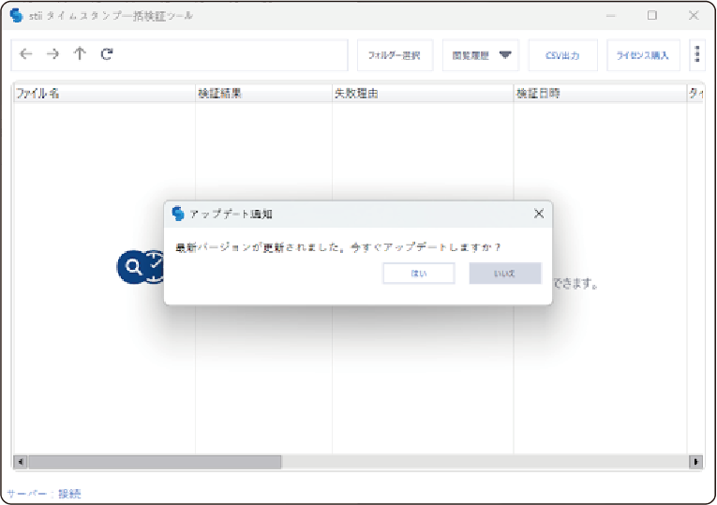
Task: Confirm update with はい
Action: [418, 273]
